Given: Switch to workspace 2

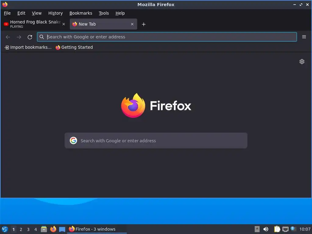Looking at the screenshot, I should pyautogui.click(x=21, y=229).
